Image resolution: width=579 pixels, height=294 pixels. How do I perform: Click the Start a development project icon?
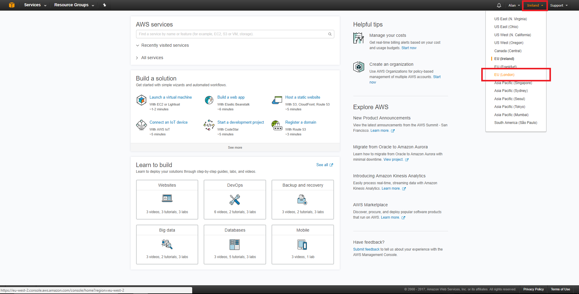[x=209, y=125]
